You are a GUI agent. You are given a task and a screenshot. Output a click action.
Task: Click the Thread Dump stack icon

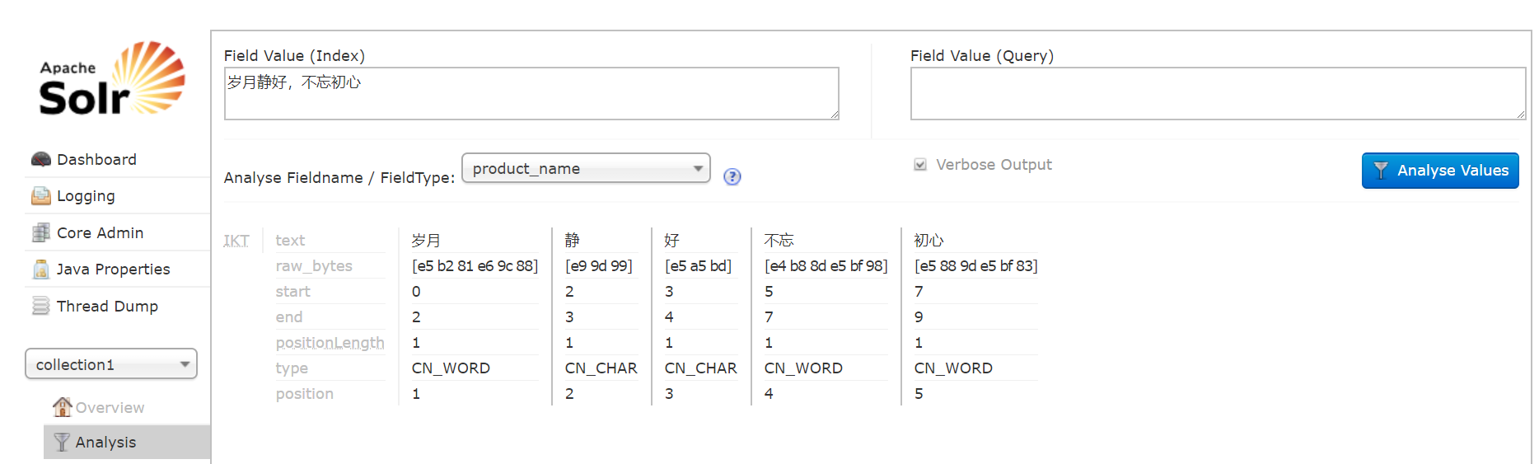[40, 306]
